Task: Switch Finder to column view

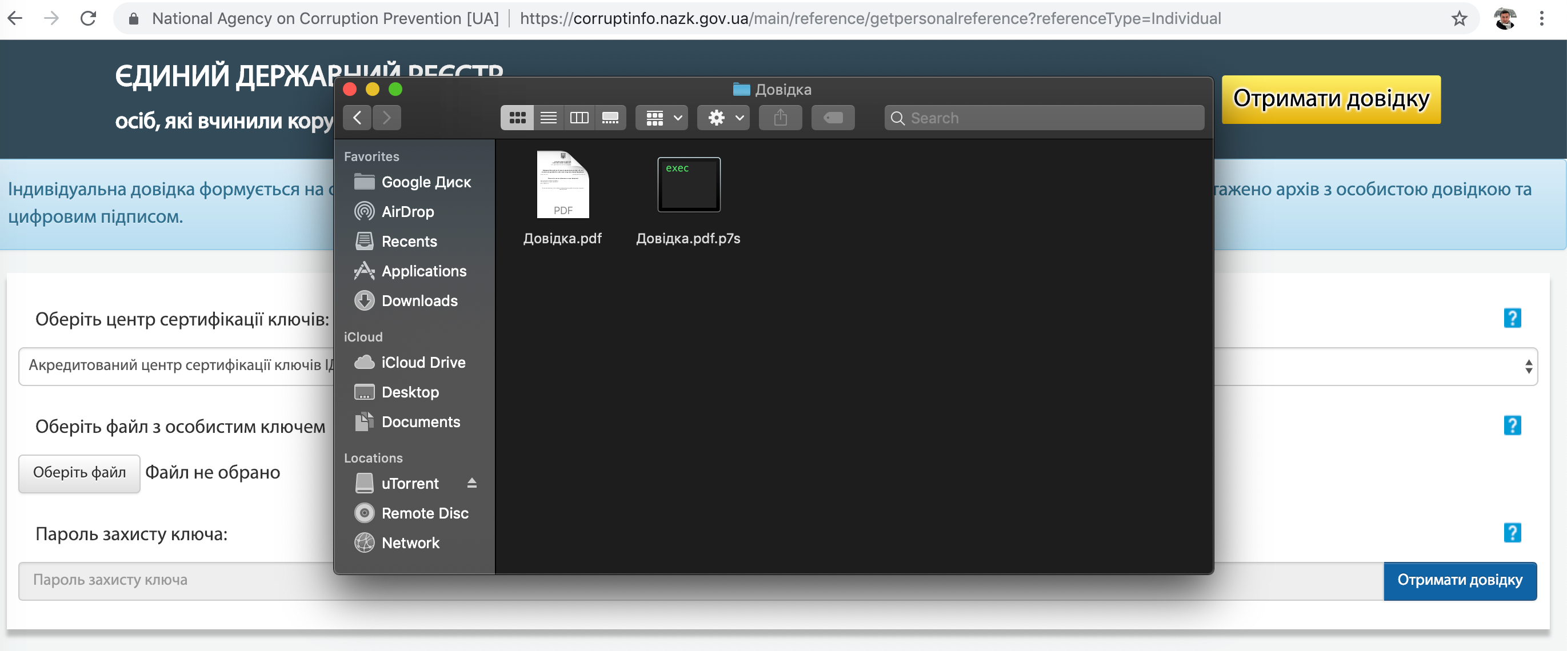Action: pyautogui.click(x=579, y=118)
